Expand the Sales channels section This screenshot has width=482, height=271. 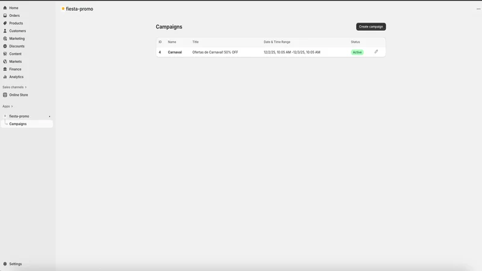click(14, 87)
